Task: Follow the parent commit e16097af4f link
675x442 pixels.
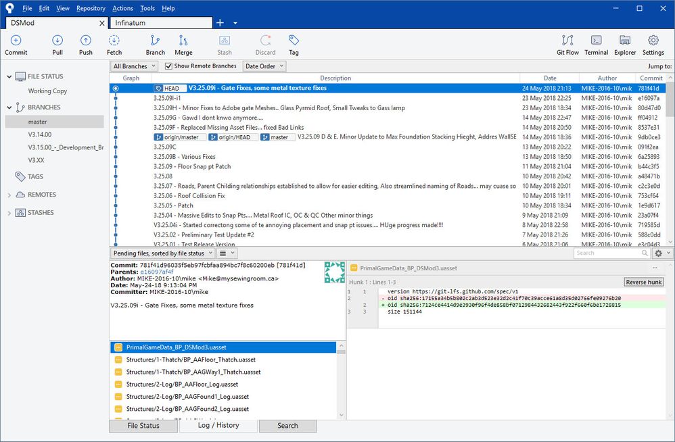Action: tap(157, 272)
